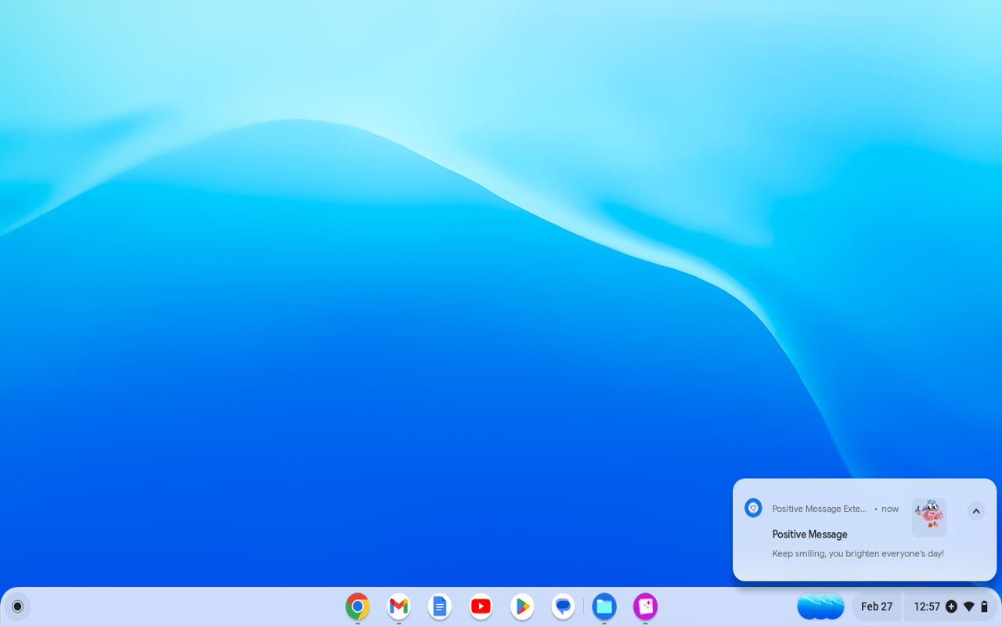Click Feb 27 to open the calendar
Viewport: 1002px width, 626px height.
point(877,606)
